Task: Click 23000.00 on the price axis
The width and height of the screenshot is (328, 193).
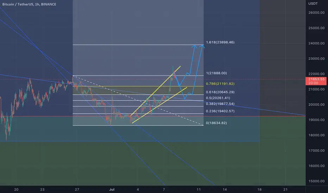Action: click(x=316, y=59)
